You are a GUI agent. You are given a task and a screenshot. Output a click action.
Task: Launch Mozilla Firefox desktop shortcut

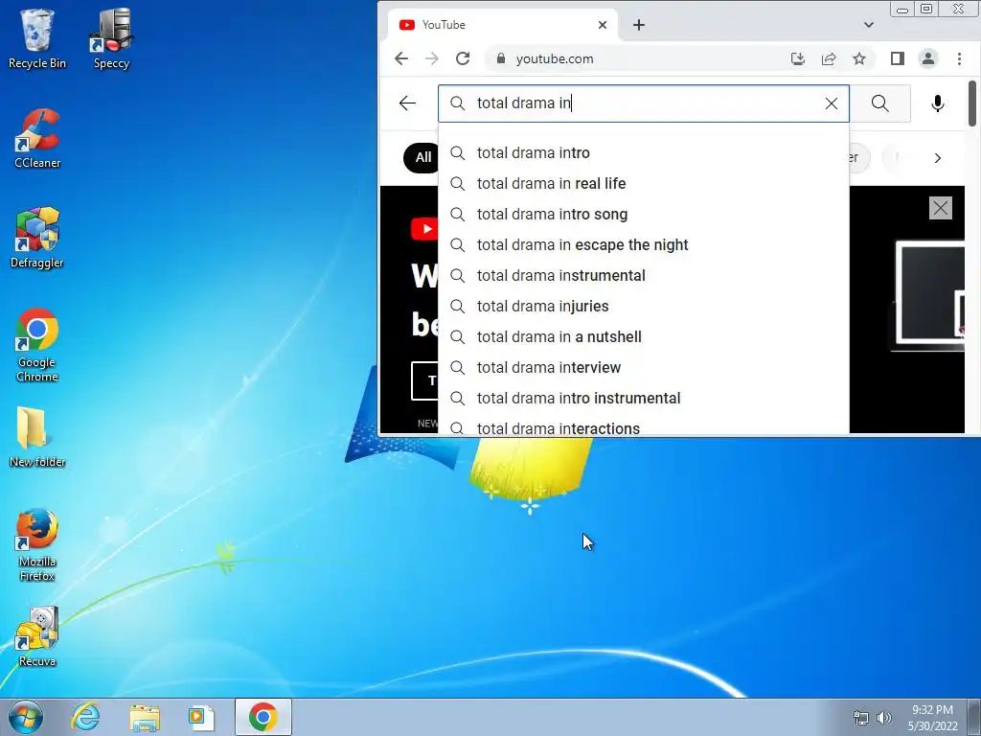click(x=37, y=544)
